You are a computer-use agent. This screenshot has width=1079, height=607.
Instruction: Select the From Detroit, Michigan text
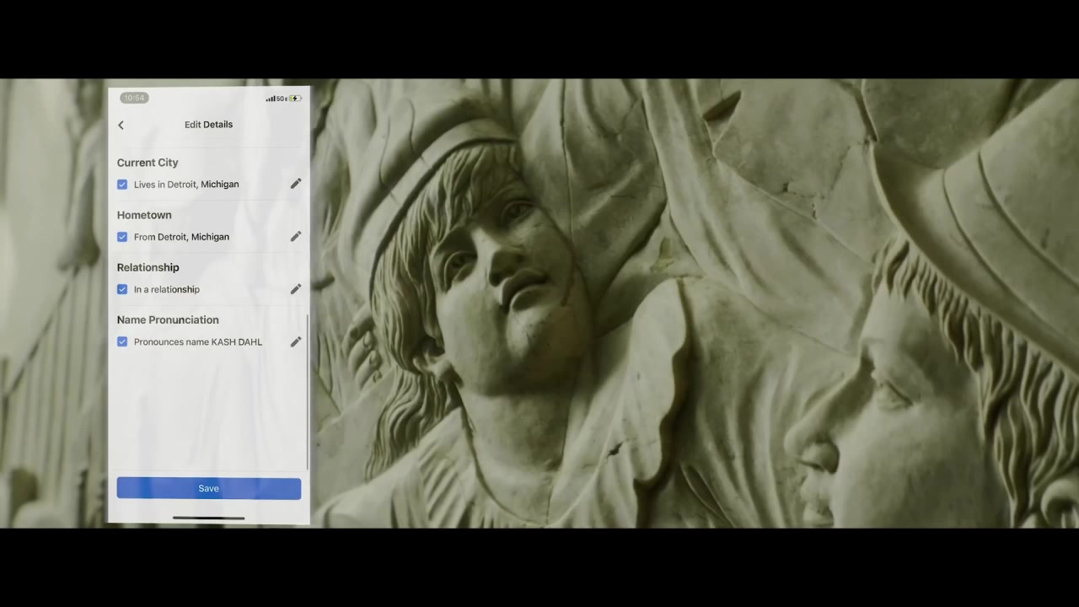[181, 237]
